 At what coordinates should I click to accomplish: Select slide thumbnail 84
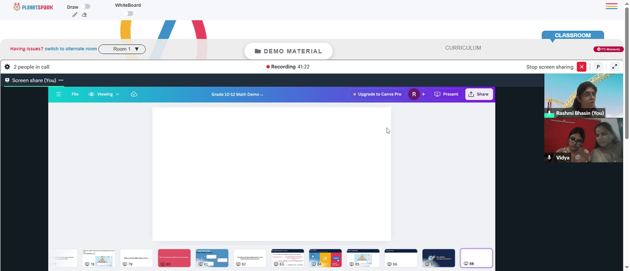[x=325, y=258]
